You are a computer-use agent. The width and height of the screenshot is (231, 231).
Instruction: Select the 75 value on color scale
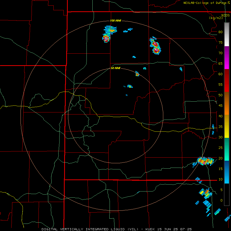[220, 42]
